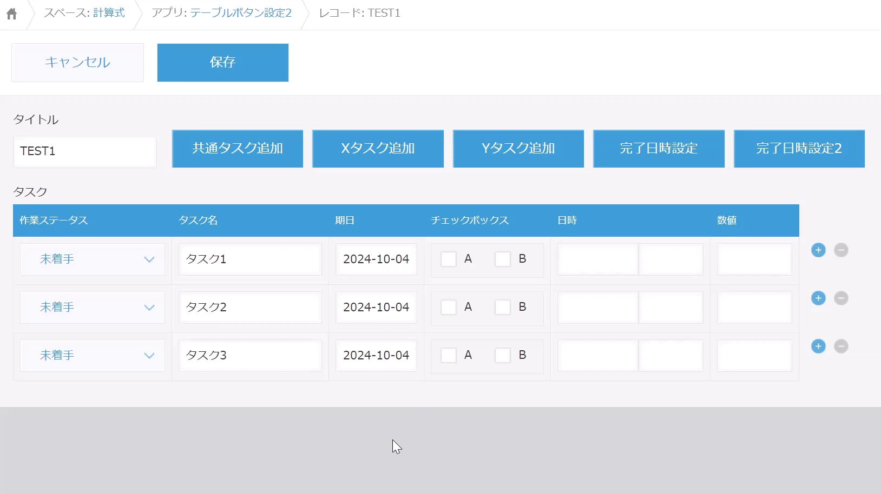This screenshot has width=881, height=494.
Task: Go to the home icon in breadcrumb
Action: coord(11,14)
